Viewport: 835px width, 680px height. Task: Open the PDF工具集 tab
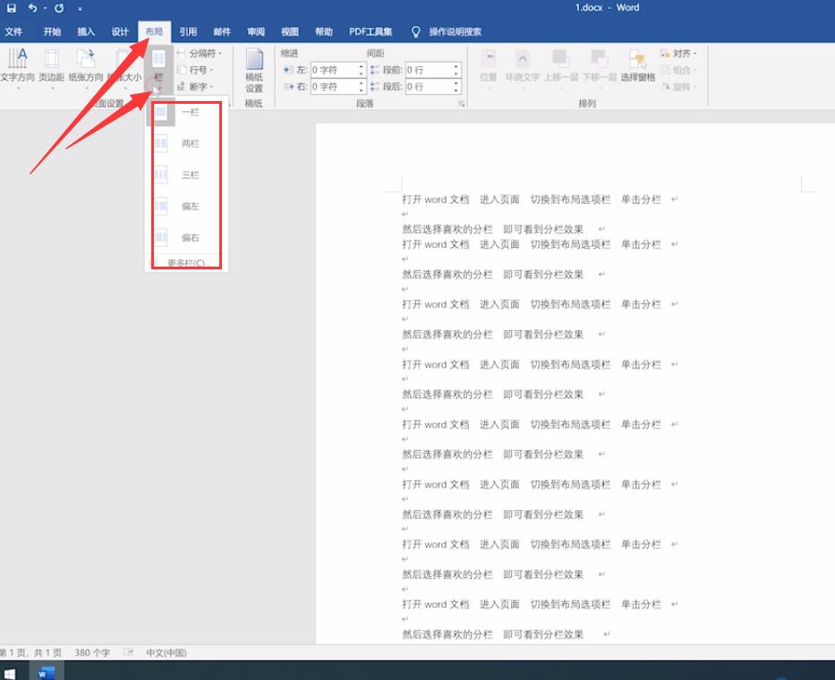tap(371, 32)
